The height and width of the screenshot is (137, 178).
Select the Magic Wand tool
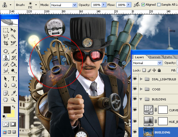[13, 36]
